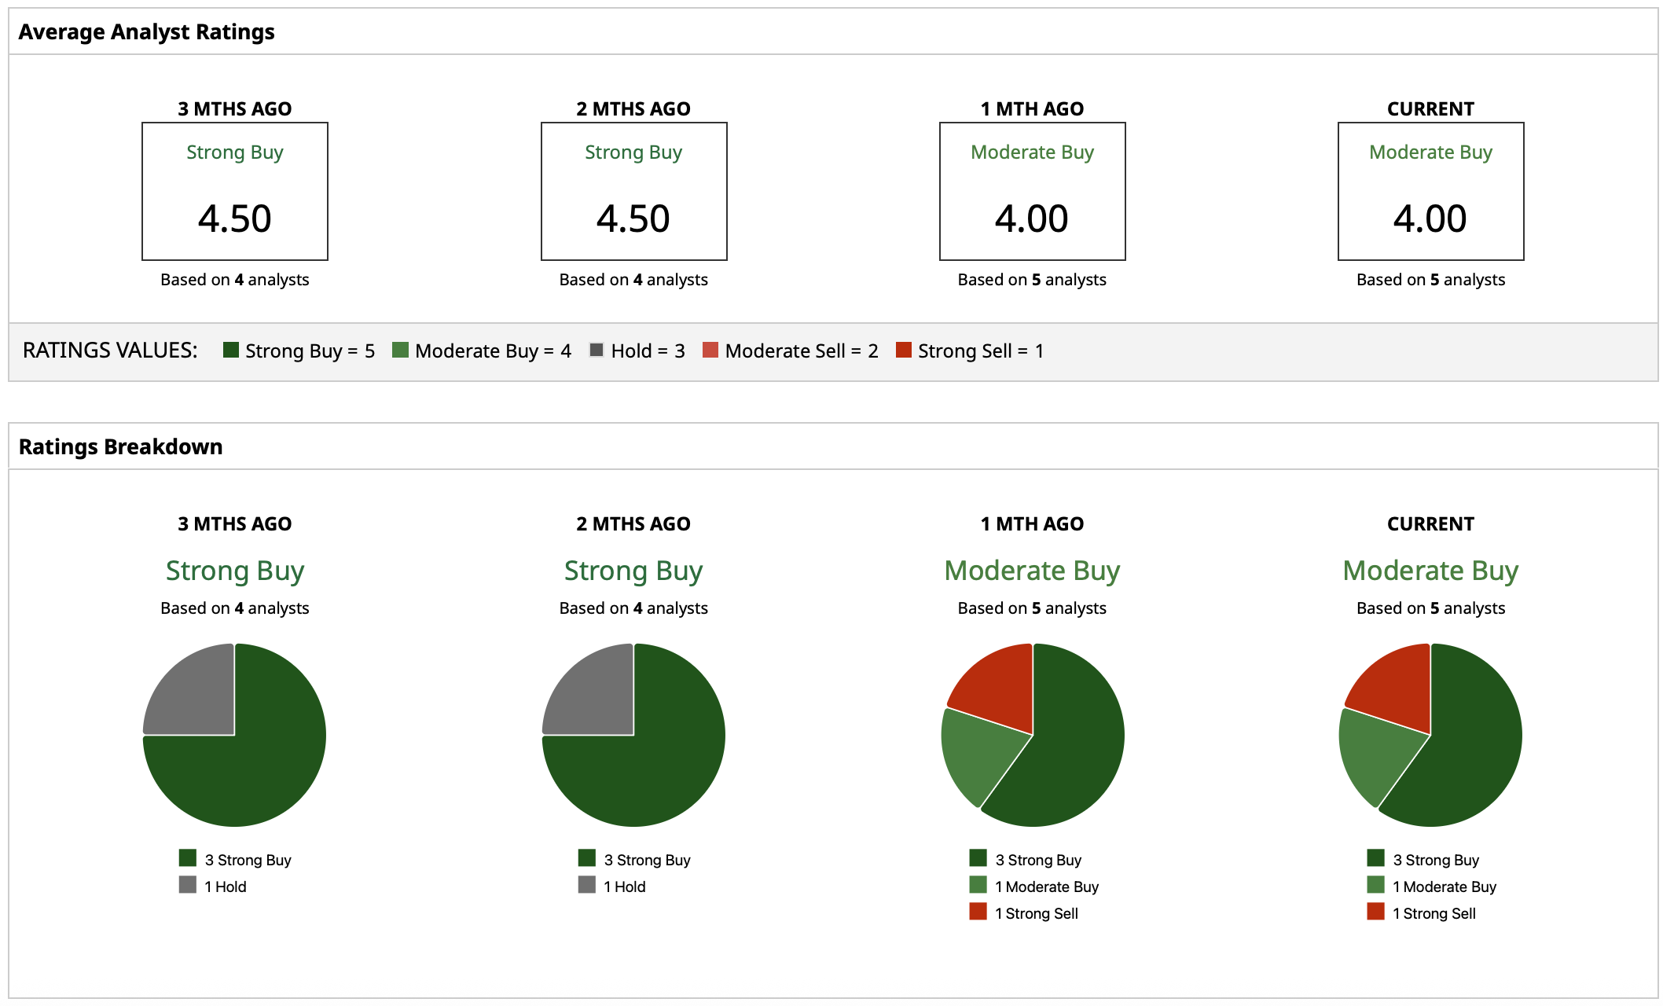Click the 3 MTHS AGO 4.50 rating box

234,191
